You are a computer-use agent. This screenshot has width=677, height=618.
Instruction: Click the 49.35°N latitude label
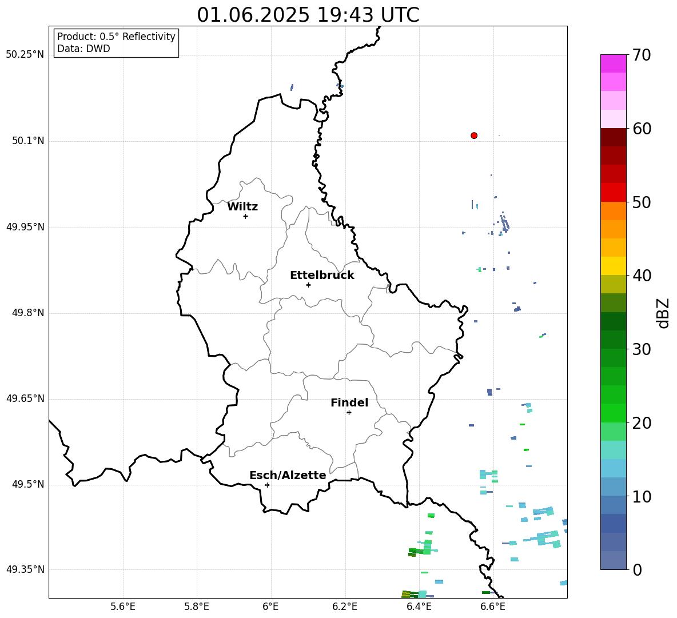pos(25,569)
